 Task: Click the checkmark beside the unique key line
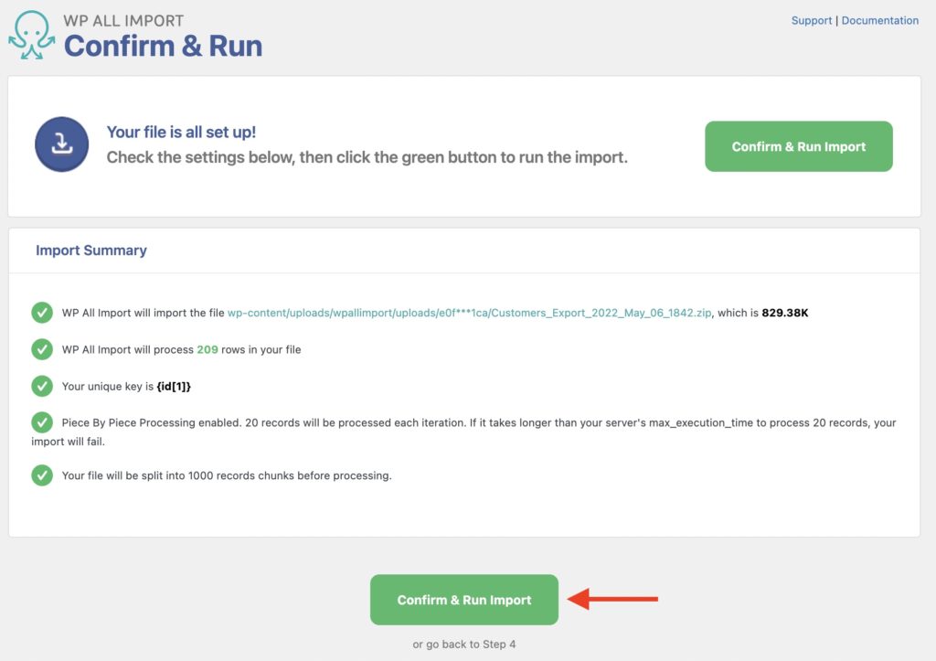click(x=42, y=386)
